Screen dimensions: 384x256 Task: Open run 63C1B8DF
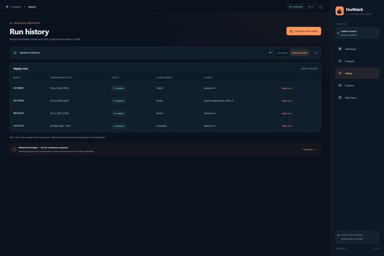[287, 88]
